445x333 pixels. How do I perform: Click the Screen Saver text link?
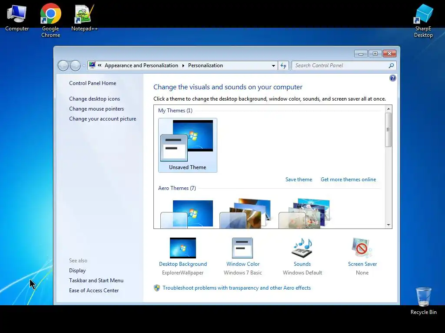point(362,264)
